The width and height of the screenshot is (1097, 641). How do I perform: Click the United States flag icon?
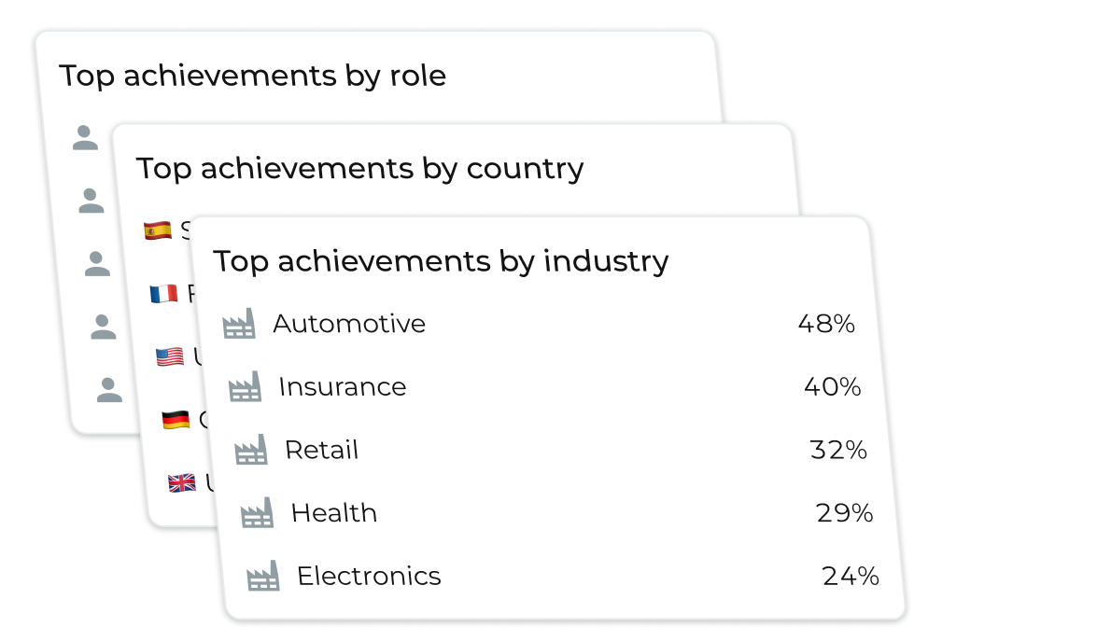point(170,356)
